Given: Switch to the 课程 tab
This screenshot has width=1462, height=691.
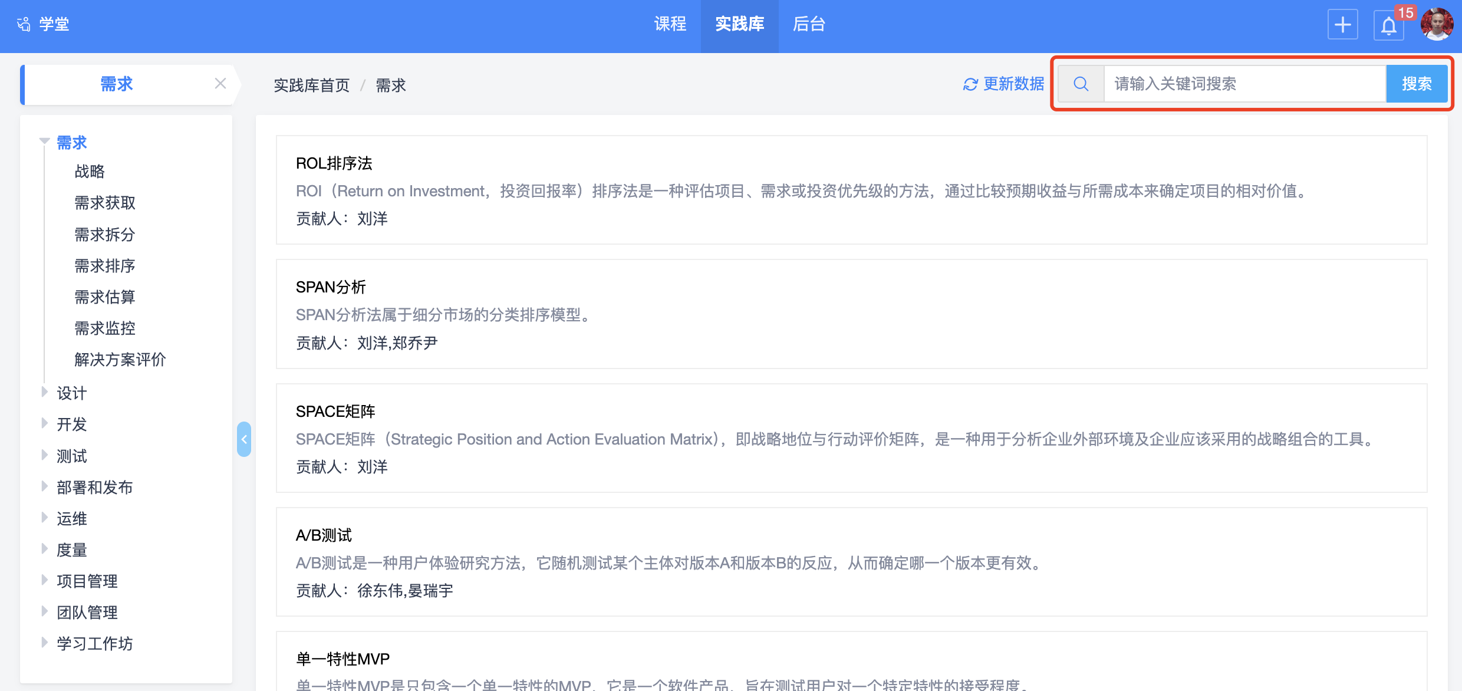Looking at the screenshot, I should [670, 24].
